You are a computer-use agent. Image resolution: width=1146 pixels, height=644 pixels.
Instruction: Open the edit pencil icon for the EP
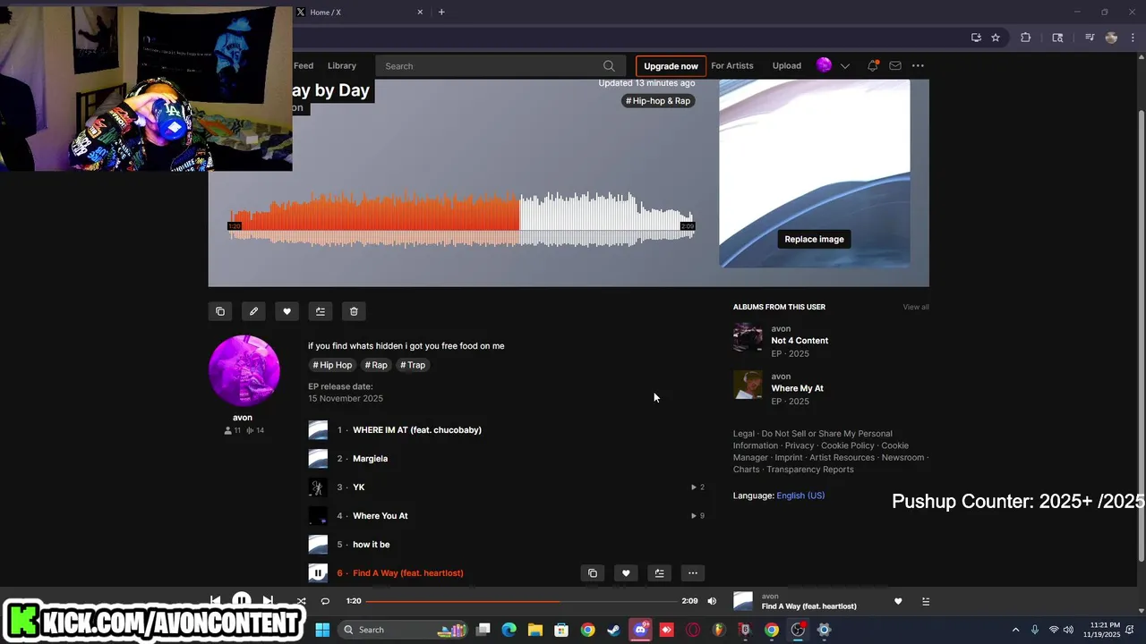click(x=253, y=311)
